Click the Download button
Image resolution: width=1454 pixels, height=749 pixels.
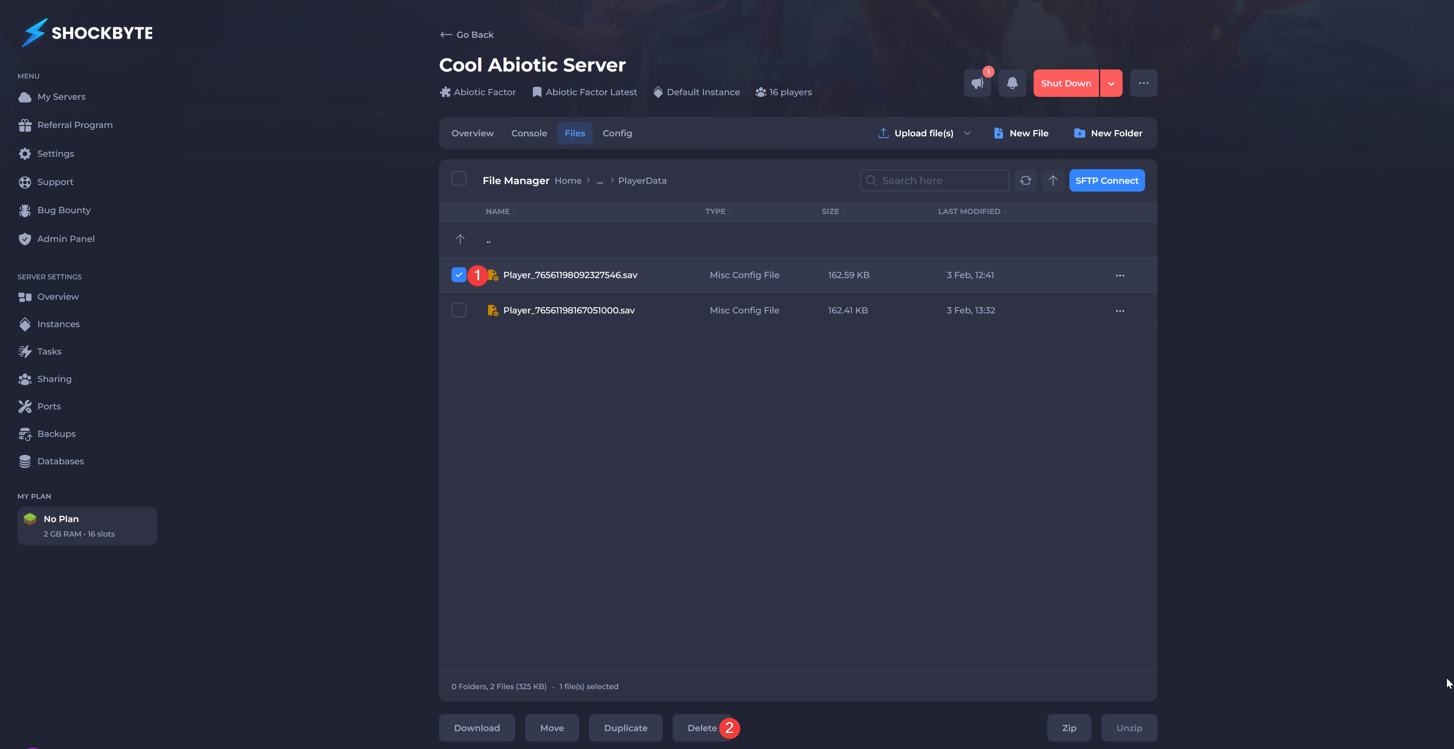tap(477, 728)
